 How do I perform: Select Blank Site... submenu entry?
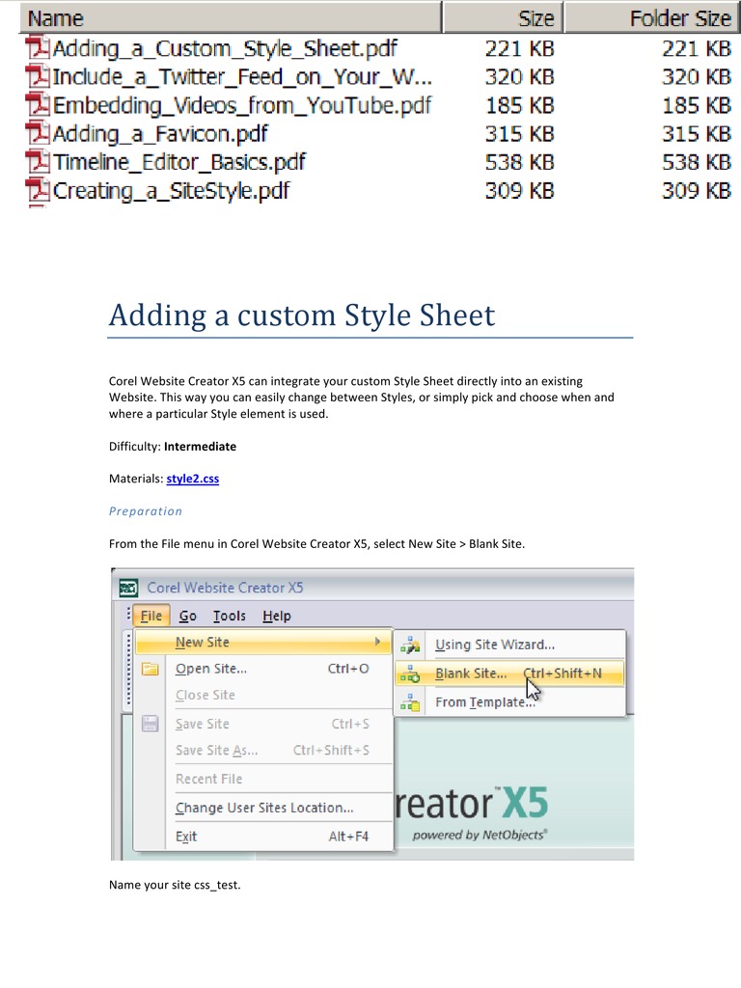click(510, 673)
